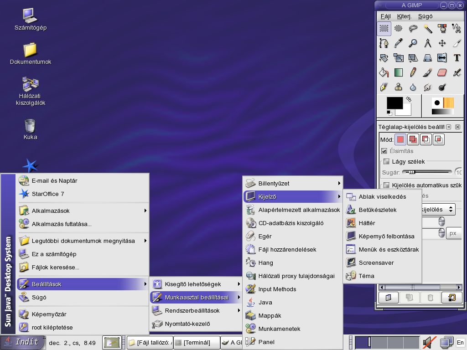The width and height of the screenshot is (467, 350).
Task: Select the Eraser tool in GIMP
Action: (442, 72)
